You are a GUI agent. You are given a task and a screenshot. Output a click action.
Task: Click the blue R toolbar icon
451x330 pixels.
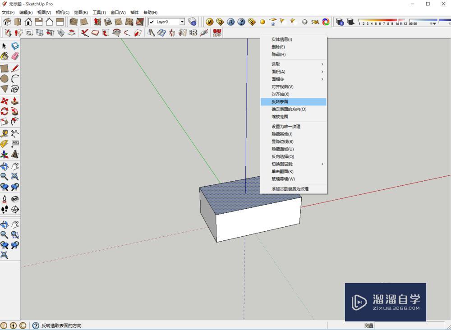230,22
